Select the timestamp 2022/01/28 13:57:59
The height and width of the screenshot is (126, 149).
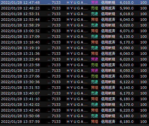20,122
